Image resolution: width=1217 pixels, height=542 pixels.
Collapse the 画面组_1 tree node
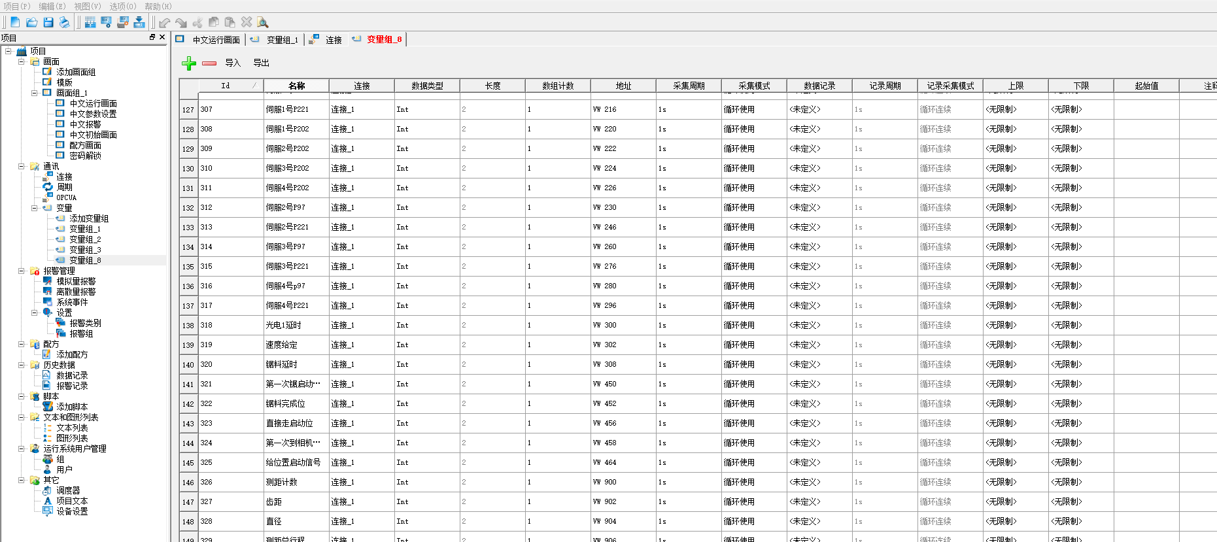click(x=35, y=93)
